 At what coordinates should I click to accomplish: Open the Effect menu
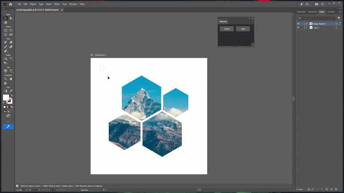(57, 4)
